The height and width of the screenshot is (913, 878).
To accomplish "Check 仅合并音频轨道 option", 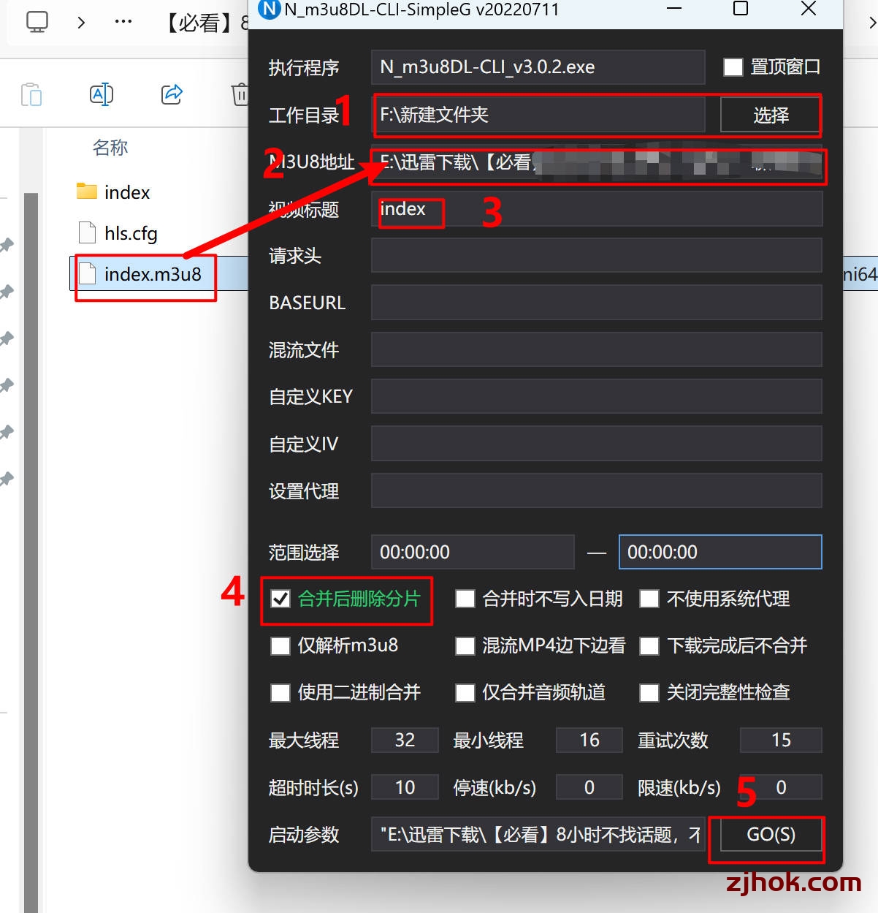I will [x=465, y=693].
